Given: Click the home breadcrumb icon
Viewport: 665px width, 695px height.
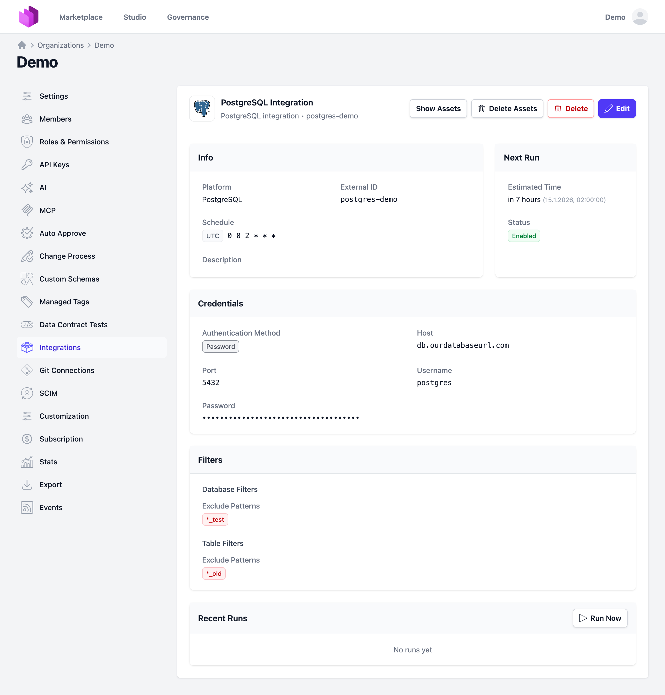Looking at the screenshot, I should coord(22,45).
